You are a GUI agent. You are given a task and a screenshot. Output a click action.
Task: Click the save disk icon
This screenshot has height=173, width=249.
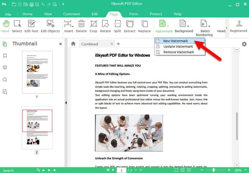[20, 4]
